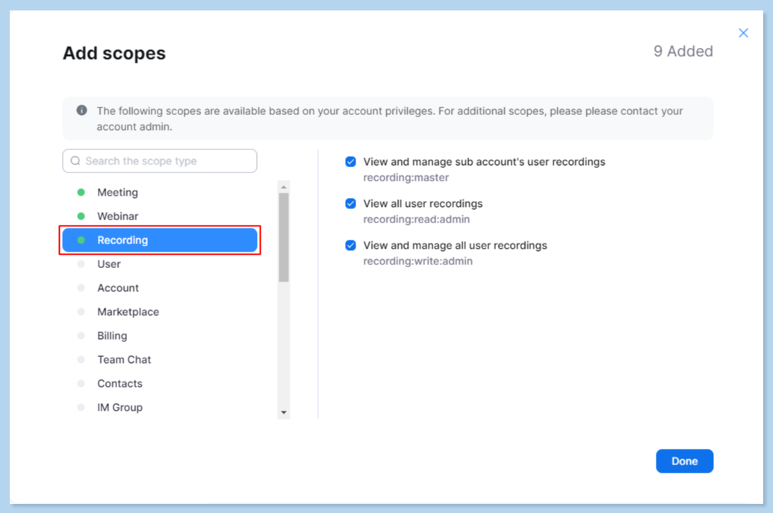Click the magnifier icon in the search box
The width and height of the screenshot is (773, 513).
point(75,161)
